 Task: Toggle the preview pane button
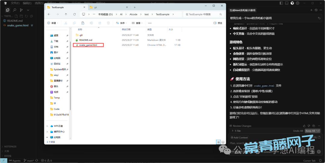[218, 23]
